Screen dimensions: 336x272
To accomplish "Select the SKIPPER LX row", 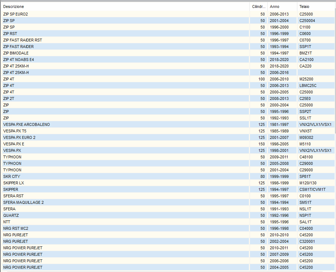I will click(168, 183).
